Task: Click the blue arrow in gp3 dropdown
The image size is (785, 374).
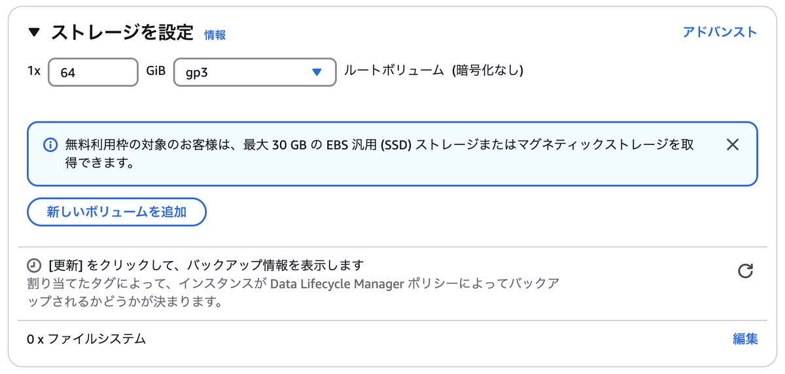Action: [x=317, y=72]
